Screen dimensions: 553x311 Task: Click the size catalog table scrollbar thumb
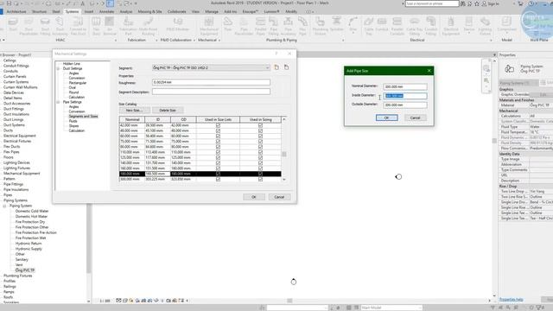coord(284,154)
